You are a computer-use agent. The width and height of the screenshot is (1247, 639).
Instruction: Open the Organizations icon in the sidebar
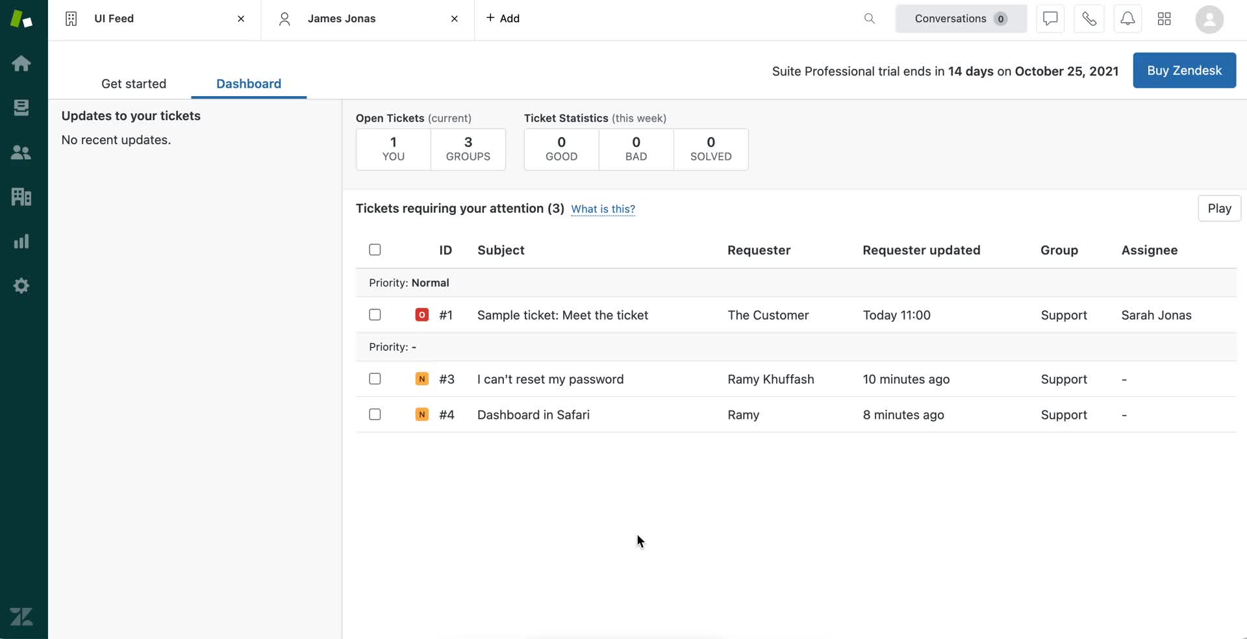coord(21,197)
